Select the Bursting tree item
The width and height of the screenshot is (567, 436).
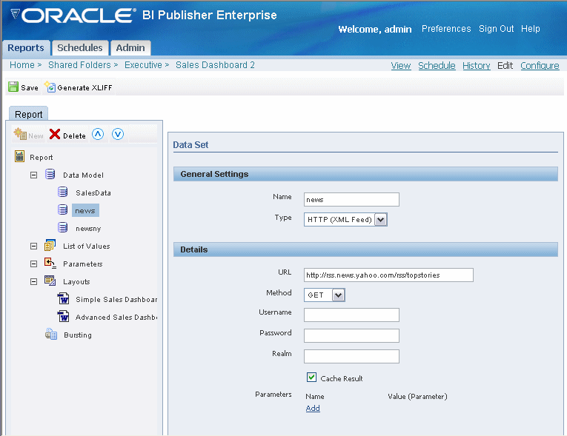78,335
